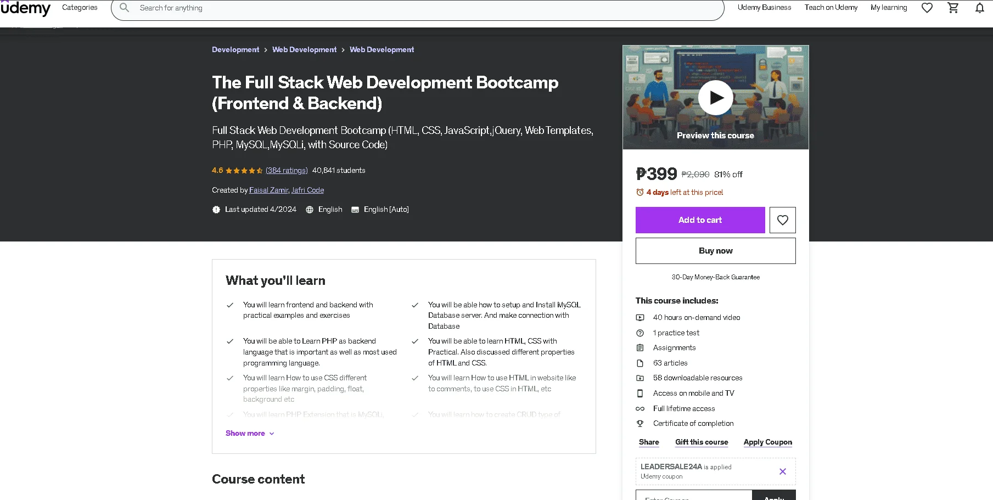Click the globe language icon
The image size is (993, 500).
310,210
